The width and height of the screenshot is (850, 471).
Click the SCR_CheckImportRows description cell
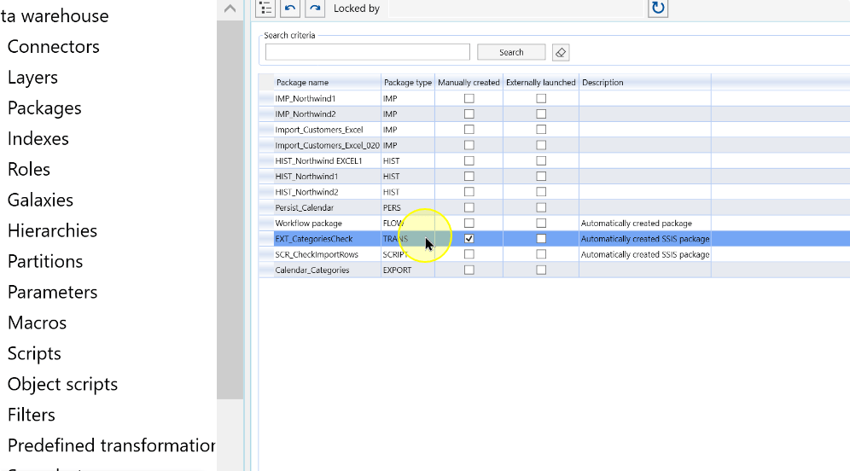[x=645, y=254]
